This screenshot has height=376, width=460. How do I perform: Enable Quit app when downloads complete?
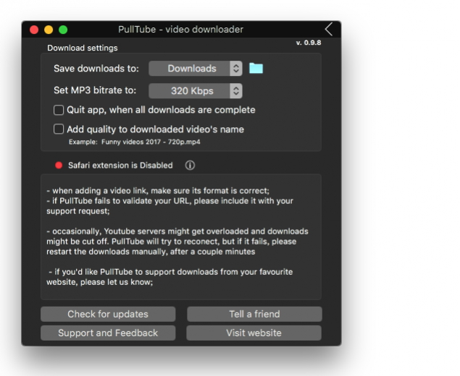pos(59,110)
